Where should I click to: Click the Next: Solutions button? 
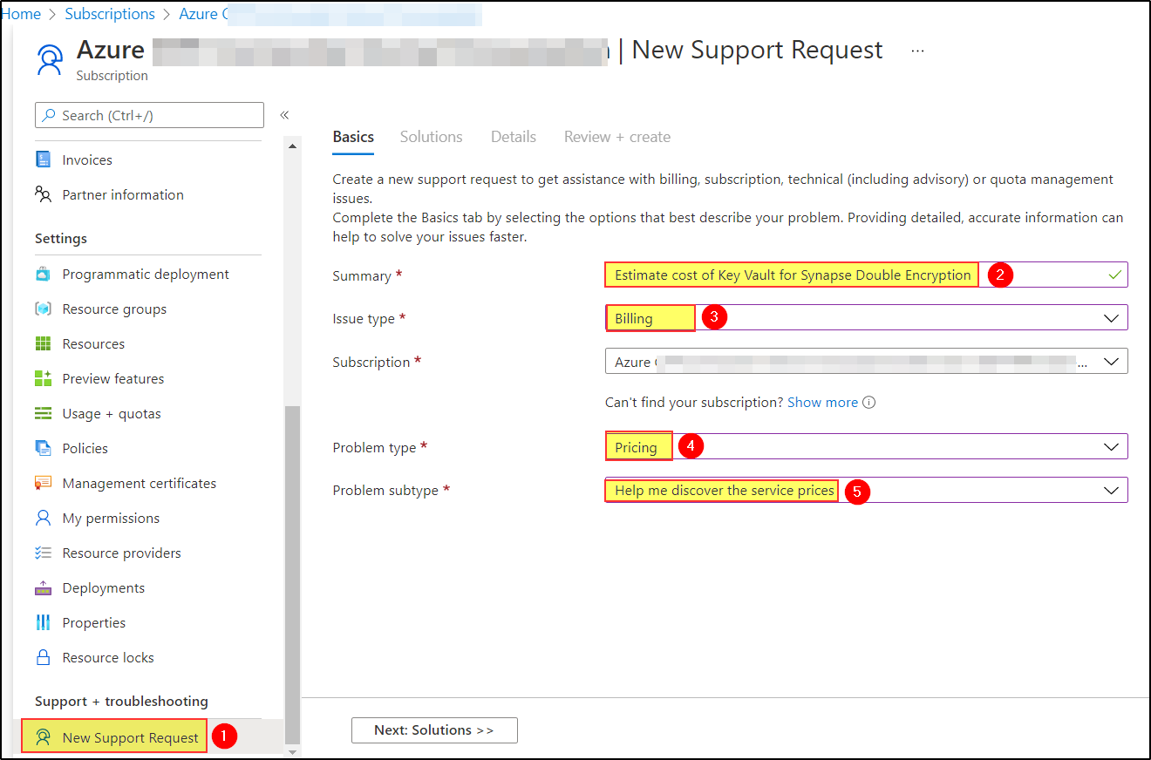434,730
